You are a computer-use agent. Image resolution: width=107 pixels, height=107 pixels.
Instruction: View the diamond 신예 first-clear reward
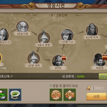click(x=70, y=95)
